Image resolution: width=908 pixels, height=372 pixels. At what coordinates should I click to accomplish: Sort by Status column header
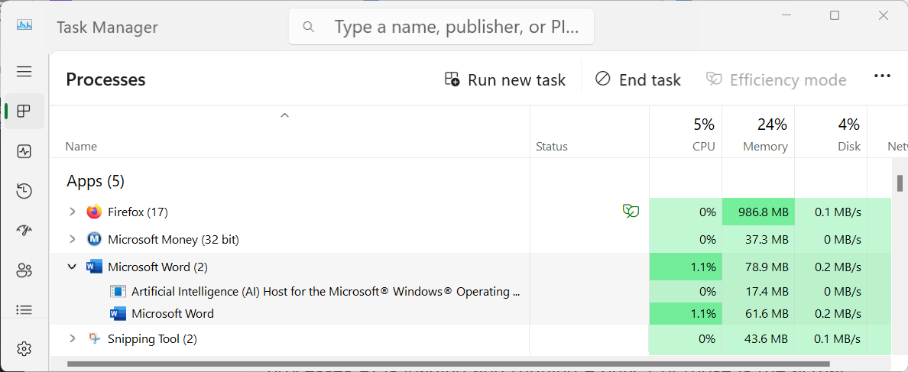point(552,147)
